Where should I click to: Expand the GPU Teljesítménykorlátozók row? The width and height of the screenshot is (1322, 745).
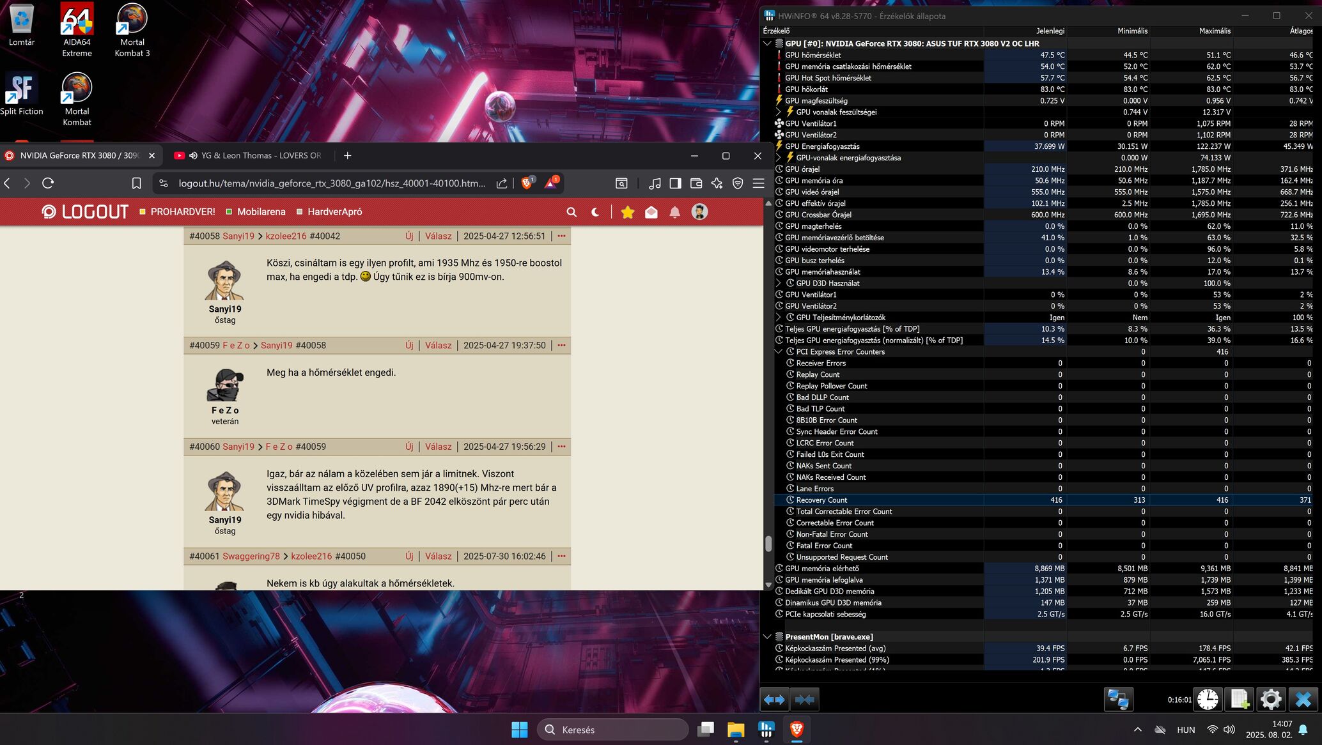click(779, 318)
